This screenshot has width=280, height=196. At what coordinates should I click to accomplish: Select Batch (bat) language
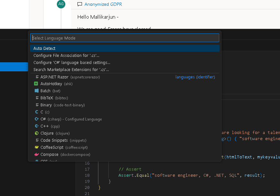(124, 91)
